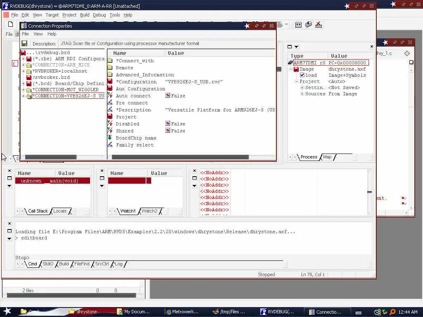Viewport: 423px width, 317px height.
Task: Switch to the Locals tab
Action: tap(60, 211)
